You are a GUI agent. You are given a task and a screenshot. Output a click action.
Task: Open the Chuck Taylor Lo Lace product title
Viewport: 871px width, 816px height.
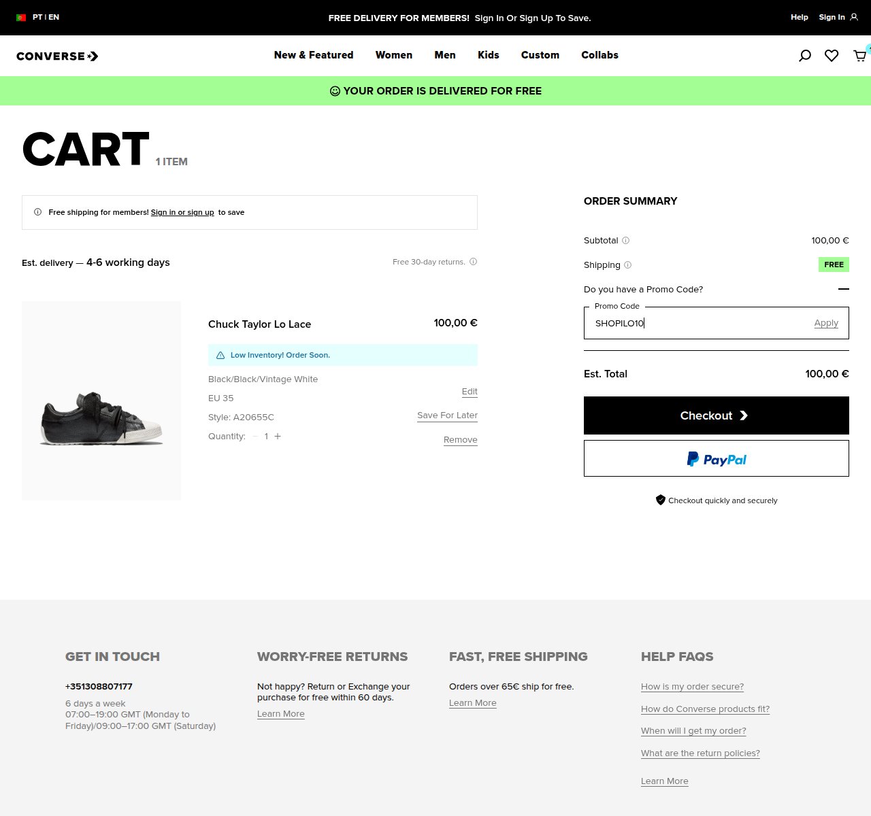259,324
